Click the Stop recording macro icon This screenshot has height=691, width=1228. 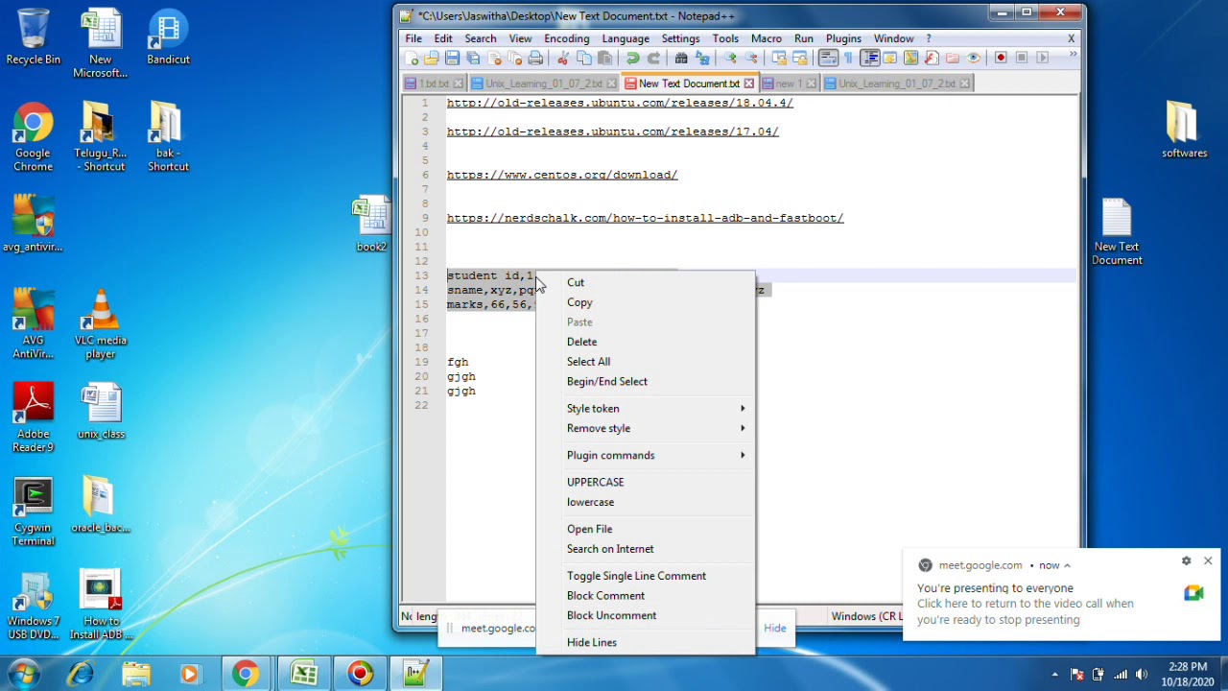(x=1021, y=58)
